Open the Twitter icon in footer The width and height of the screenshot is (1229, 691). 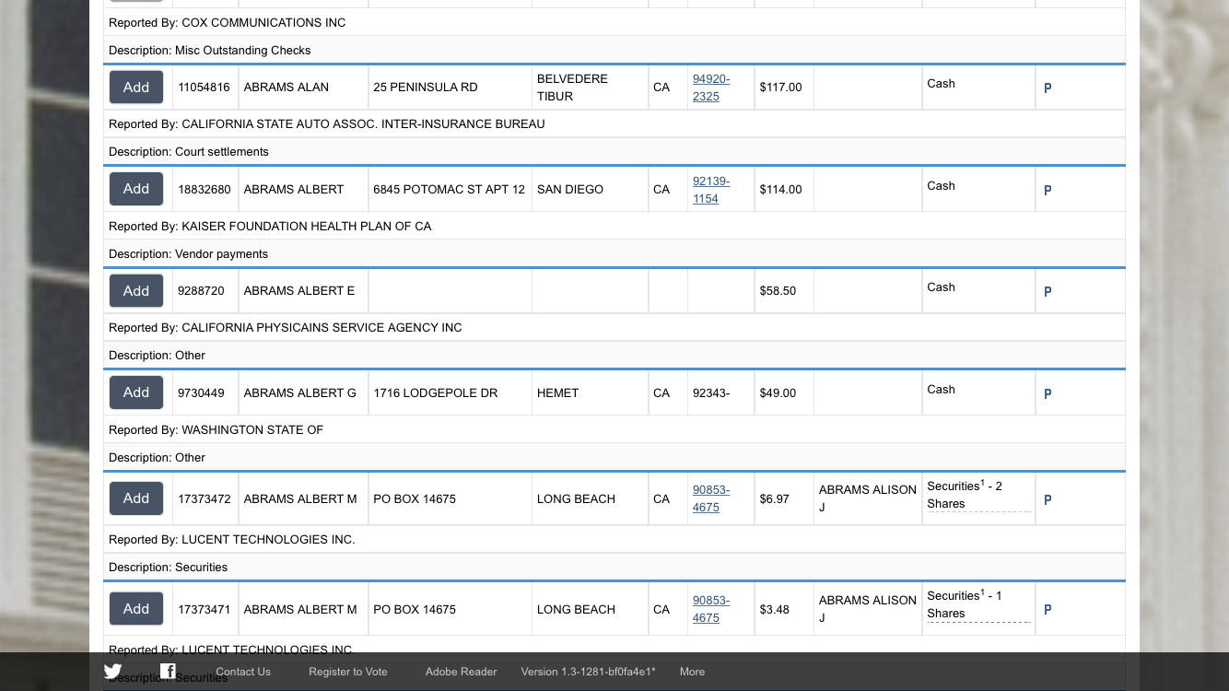point(112,671)
